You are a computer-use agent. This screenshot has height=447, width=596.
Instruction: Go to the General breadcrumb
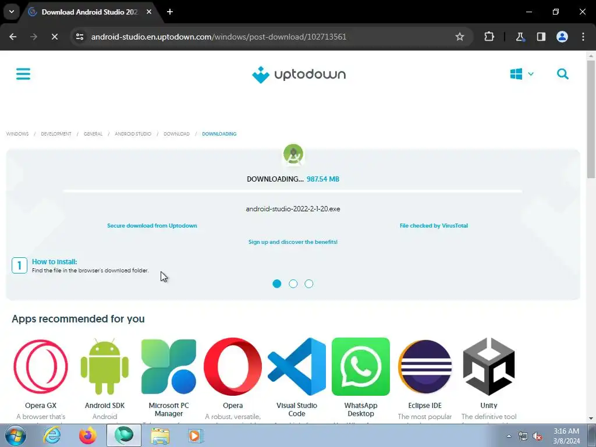click(93, 134)
